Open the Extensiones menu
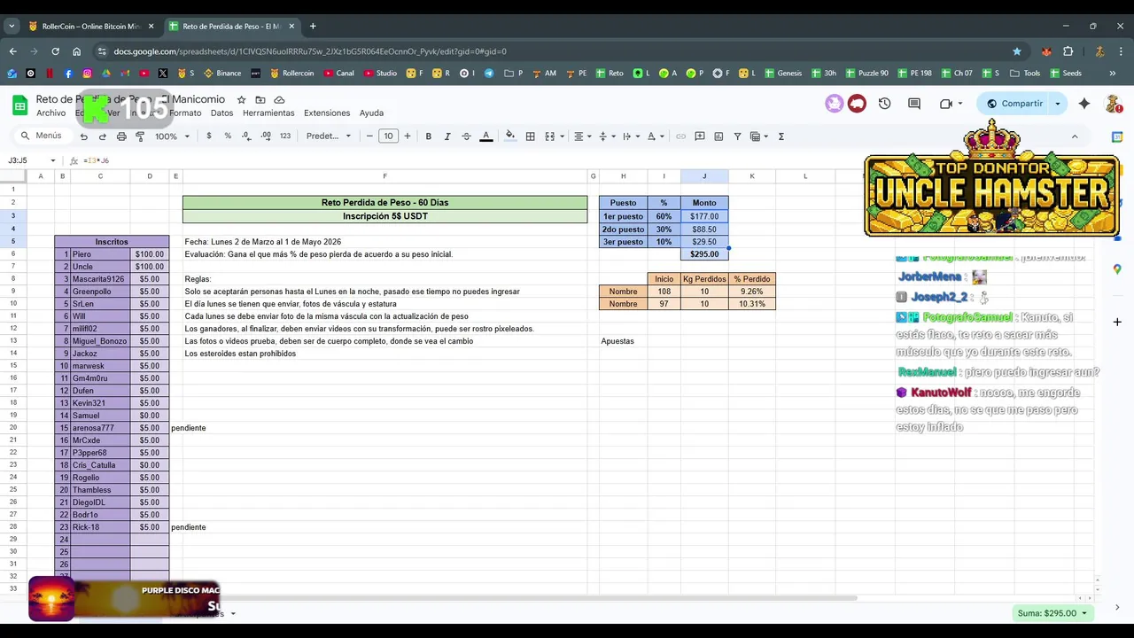Image resolution: width=1134 pixels, height=638 pixels. [x=327, y=113]
